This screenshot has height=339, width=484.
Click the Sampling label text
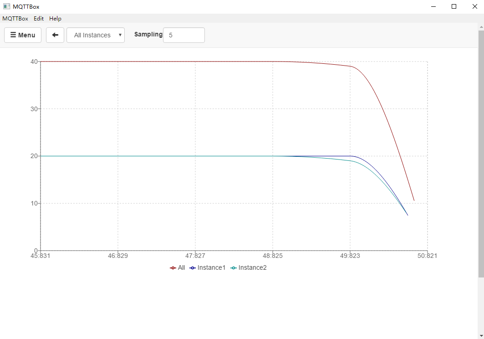click(148, 34)
